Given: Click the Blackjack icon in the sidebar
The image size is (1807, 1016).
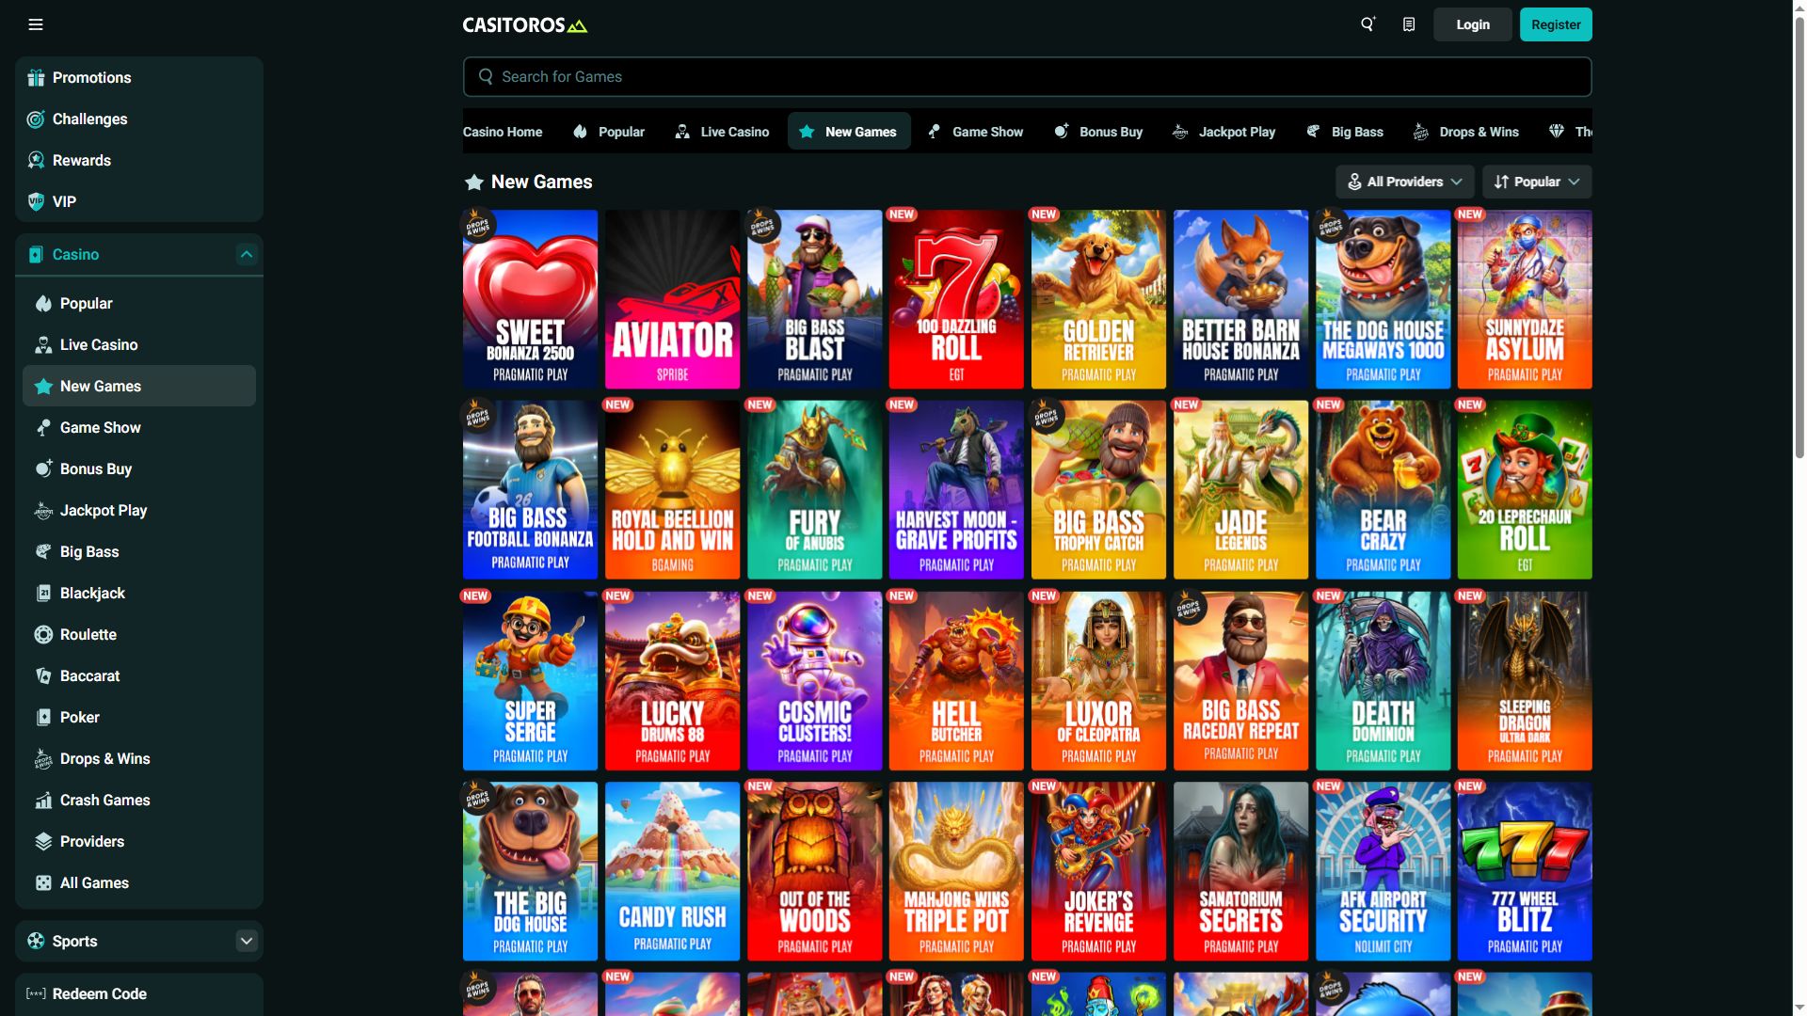Looking at the screenshot, I should [43, 593].
